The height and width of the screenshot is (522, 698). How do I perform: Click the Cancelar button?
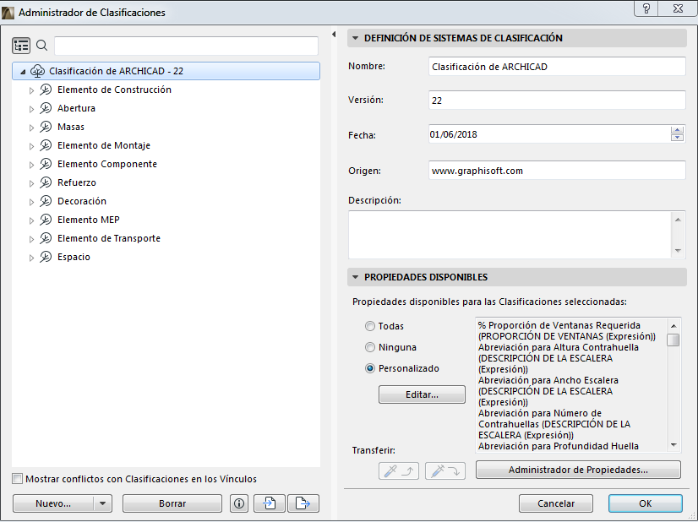(x=555, y=503)
